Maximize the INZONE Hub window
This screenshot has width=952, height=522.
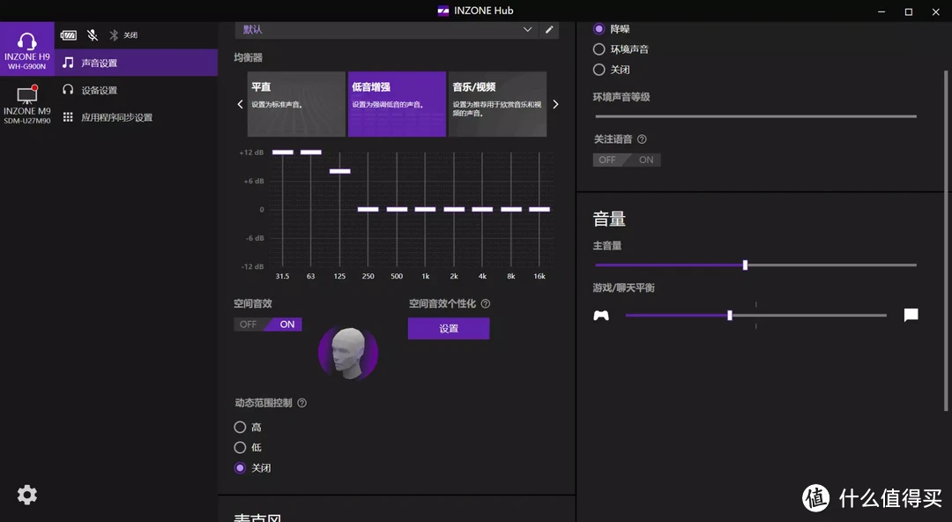pos(909,11)
